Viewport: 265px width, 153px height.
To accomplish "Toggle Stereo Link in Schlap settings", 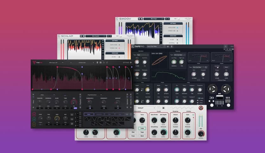I will [x=119, y=48].
